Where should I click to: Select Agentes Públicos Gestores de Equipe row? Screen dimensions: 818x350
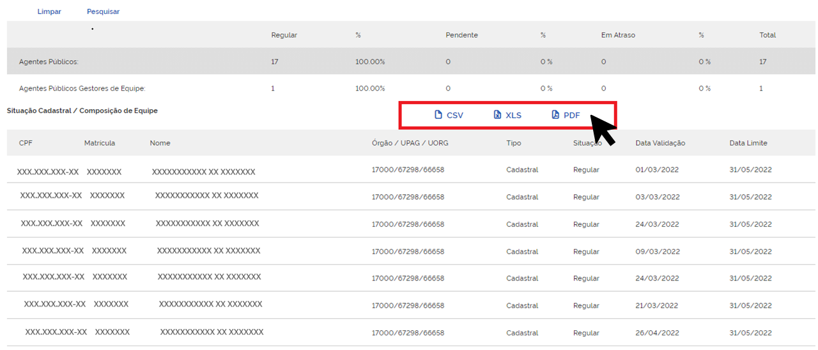(82, 89)
